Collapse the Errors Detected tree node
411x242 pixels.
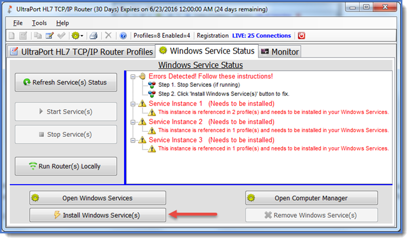coord(132,76)
